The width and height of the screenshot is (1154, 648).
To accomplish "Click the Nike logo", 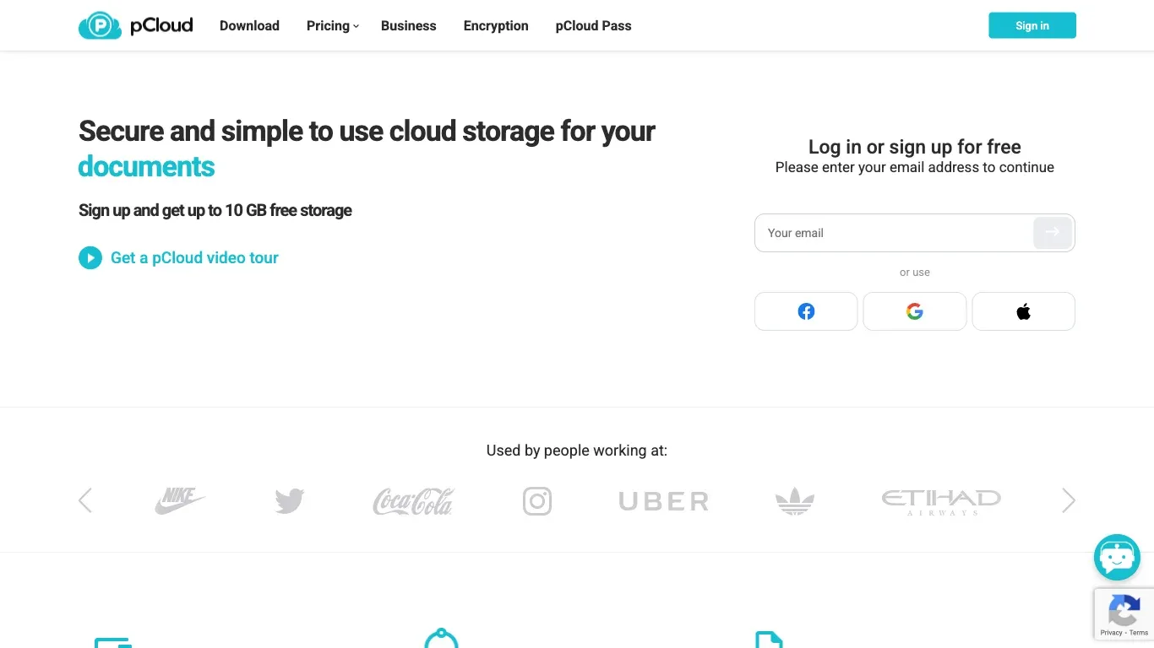I will point(180,501).
